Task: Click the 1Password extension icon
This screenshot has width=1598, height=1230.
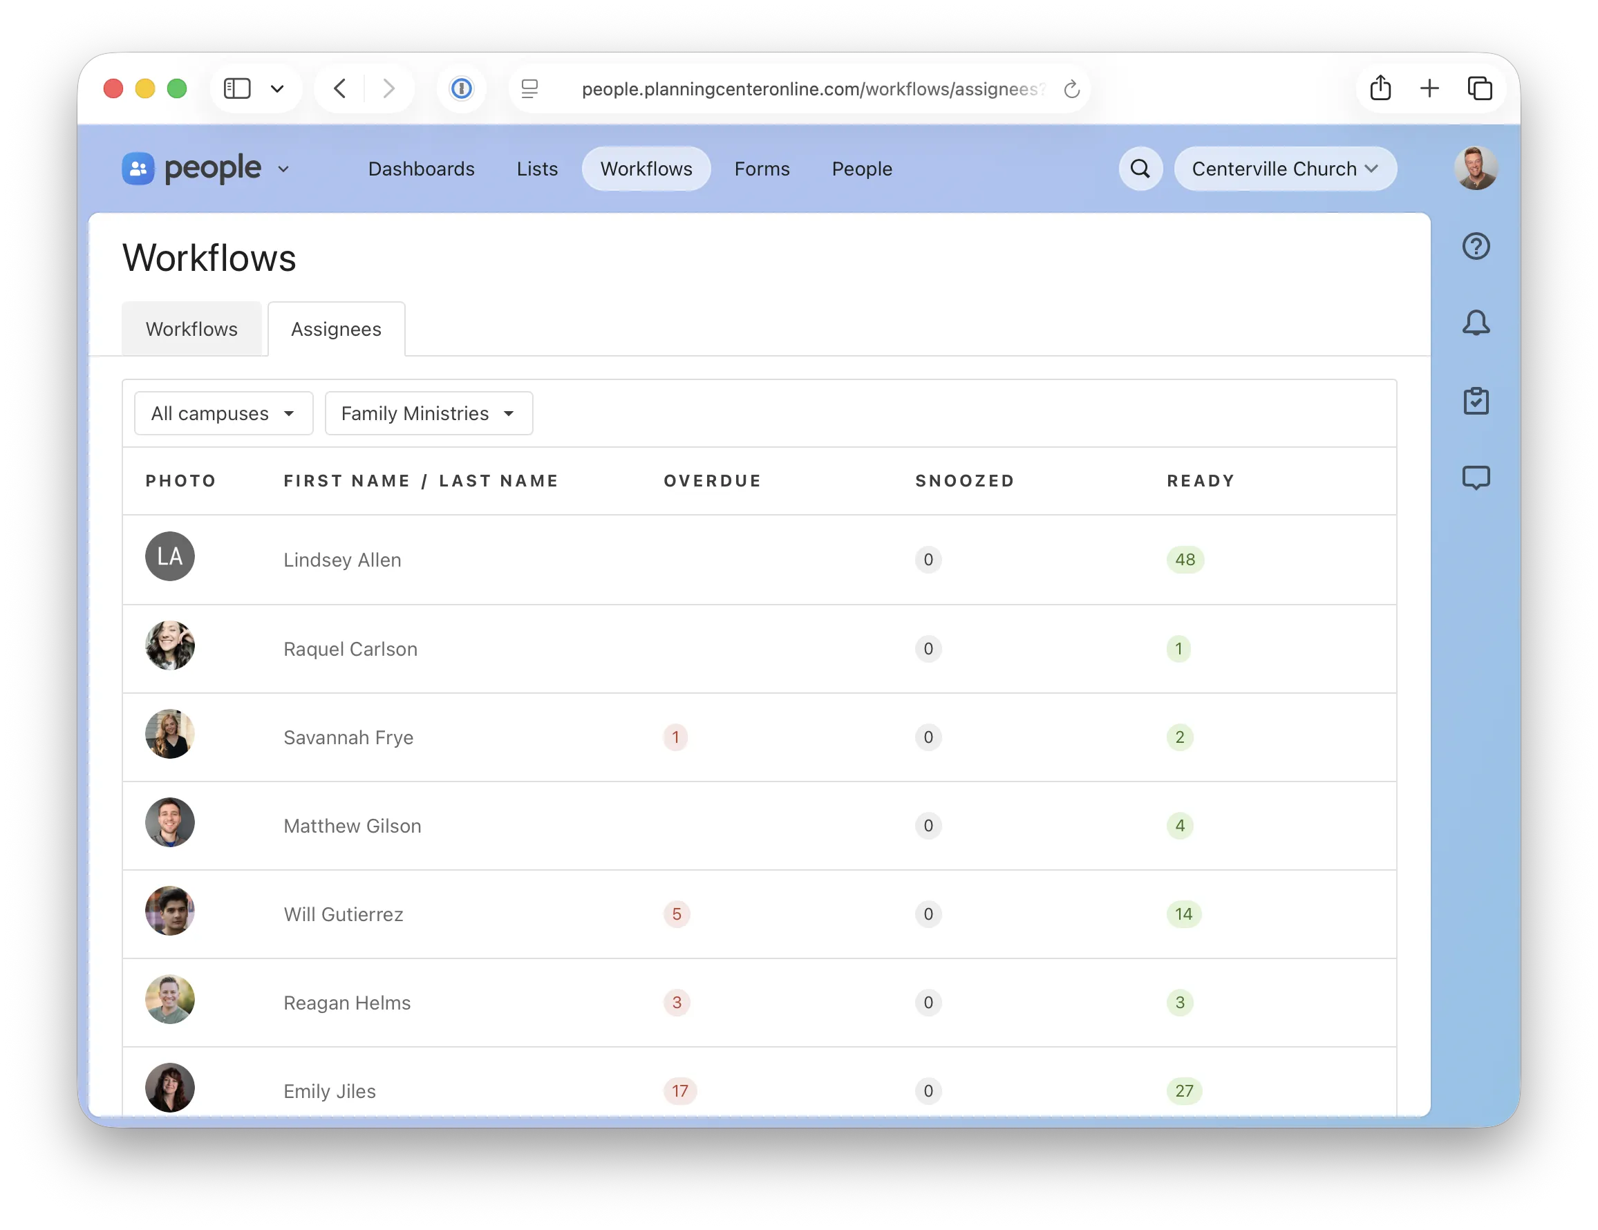Action: point(461,89)
